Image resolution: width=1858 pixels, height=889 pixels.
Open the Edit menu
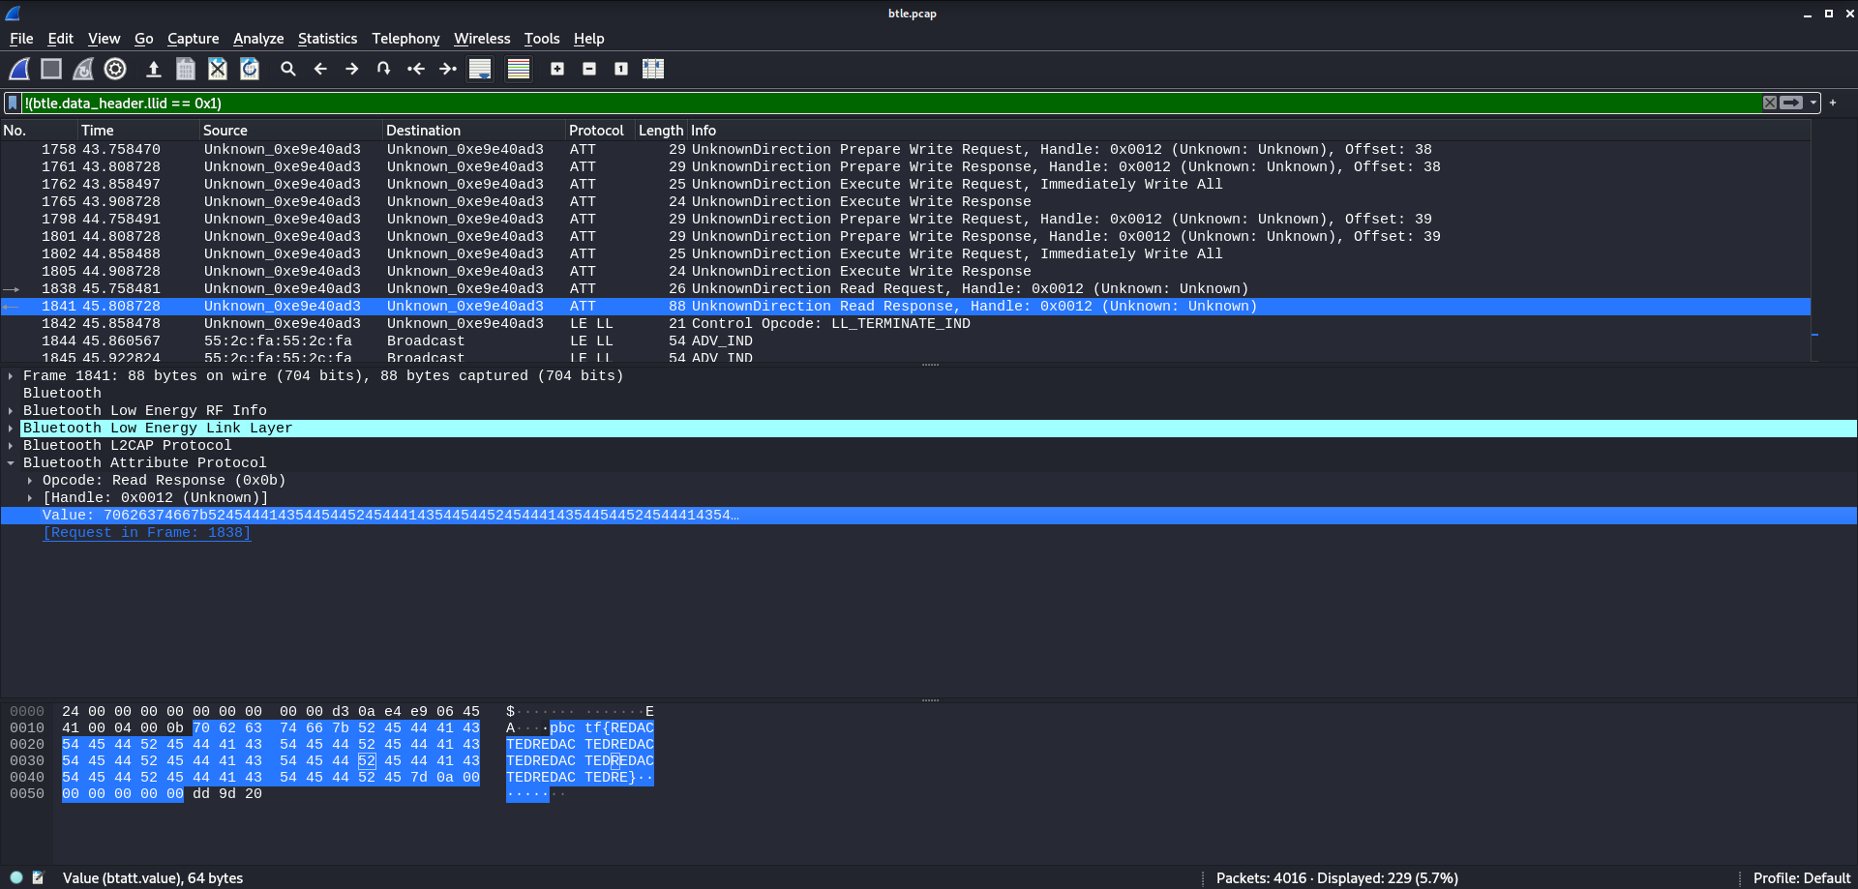tap(60, 39)
